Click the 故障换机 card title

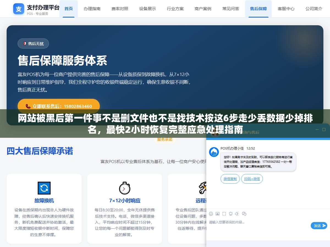44,201
